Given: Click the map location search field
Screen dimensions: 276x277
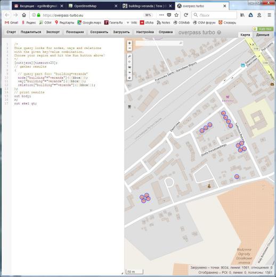Looking at the screenshot, I should [x=159, y=43].
